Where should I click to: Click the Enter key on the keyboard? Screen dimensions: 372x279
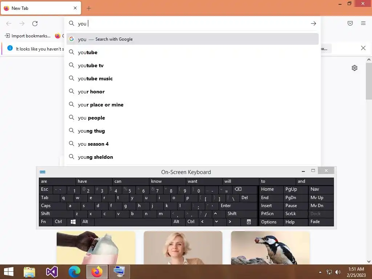238,206
